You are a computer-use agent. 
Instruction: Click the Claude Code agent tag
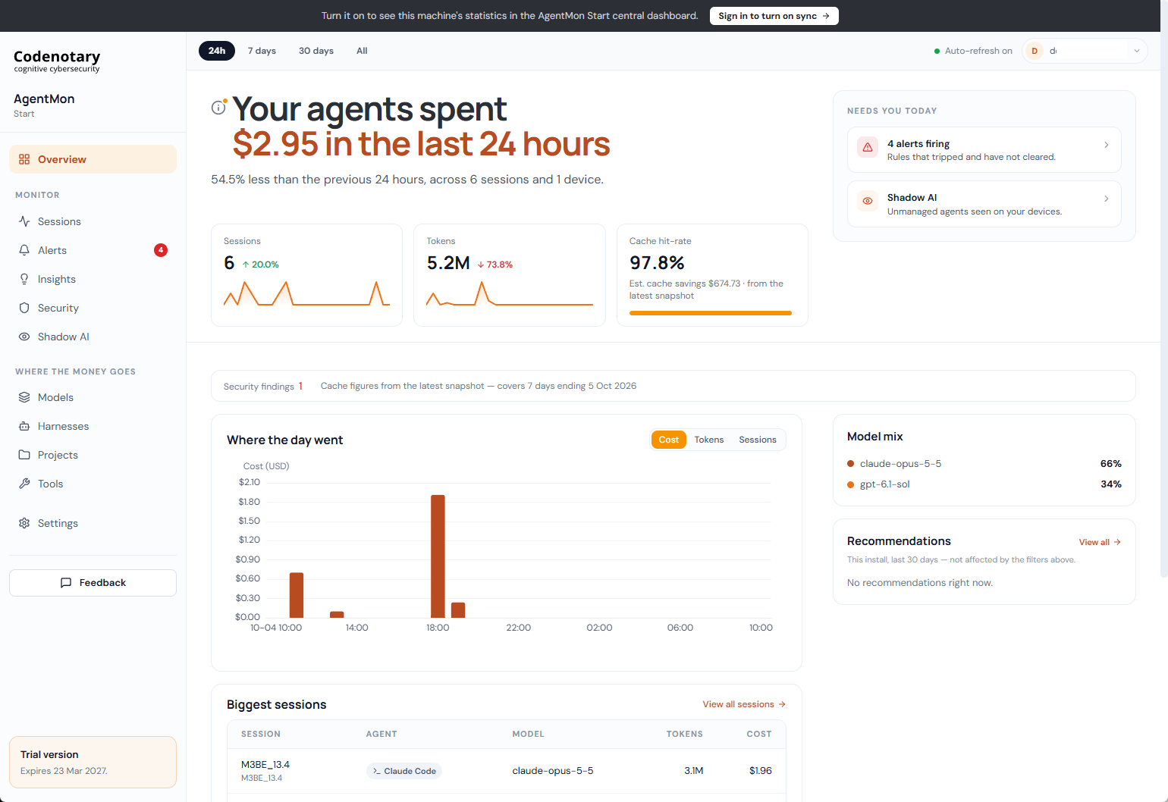pyautogui.click(x=404, y=771)
